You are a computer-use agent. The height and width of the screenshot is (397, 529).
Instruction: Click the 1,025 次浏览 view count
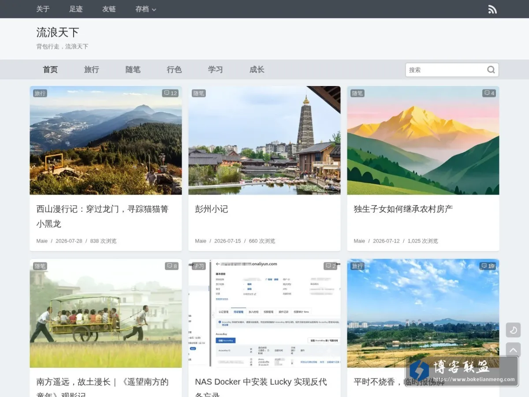point(423,241)
